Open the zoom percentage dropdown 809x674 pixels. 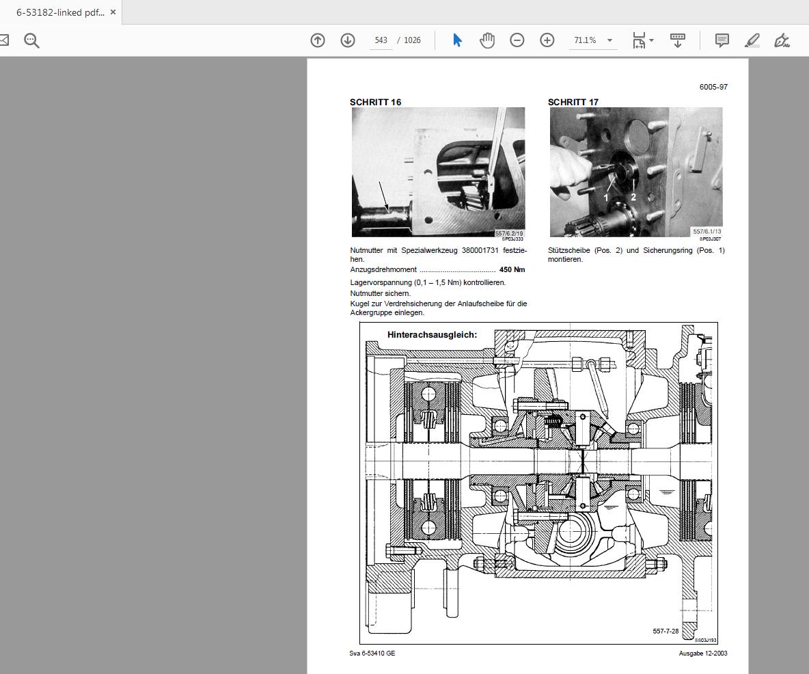tap(610, 40)
